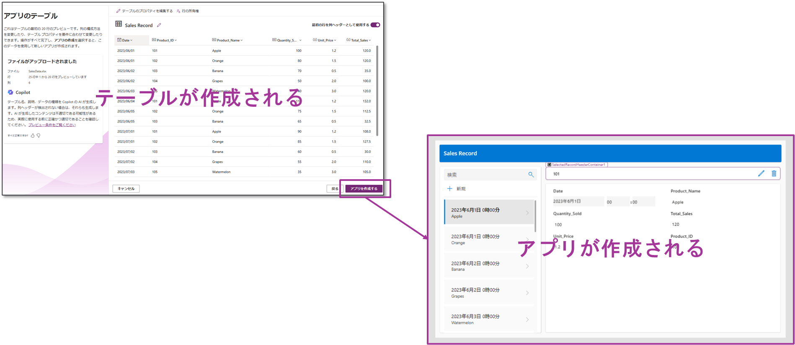The height and width of the screenshot is (345, 795).
Task: Click the SalesData.xlsx file name
Action: click(37, 71)
